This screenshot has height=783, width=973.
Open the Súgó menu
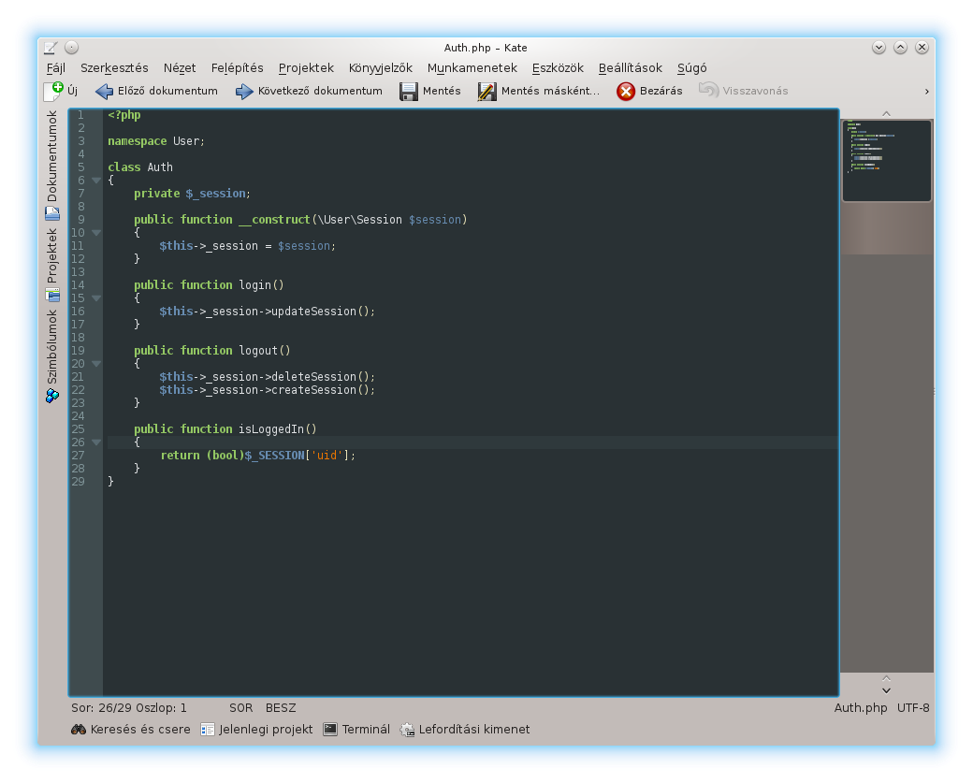(691, 67)
